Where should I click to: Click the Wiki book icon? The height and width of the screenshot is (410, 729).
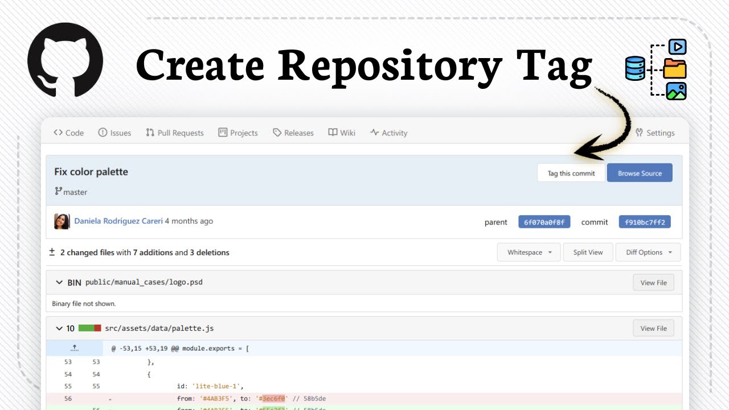tap(333, 133)
